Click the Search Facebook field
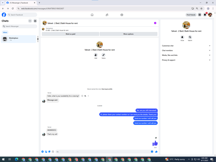Screen dimensions: 216x162 [22, 15]
